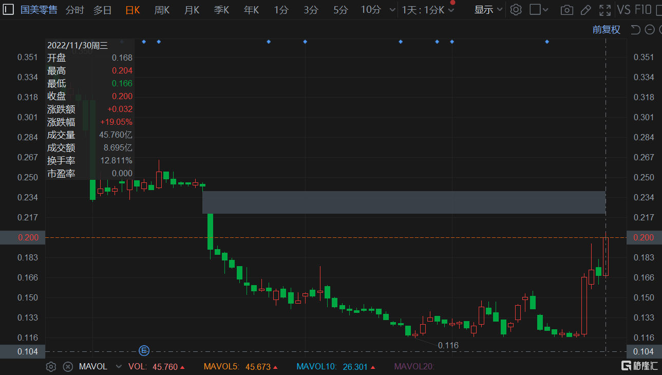Select the 月K monthly candlestick tab
The image size is (662, 375).
[192, 10]
